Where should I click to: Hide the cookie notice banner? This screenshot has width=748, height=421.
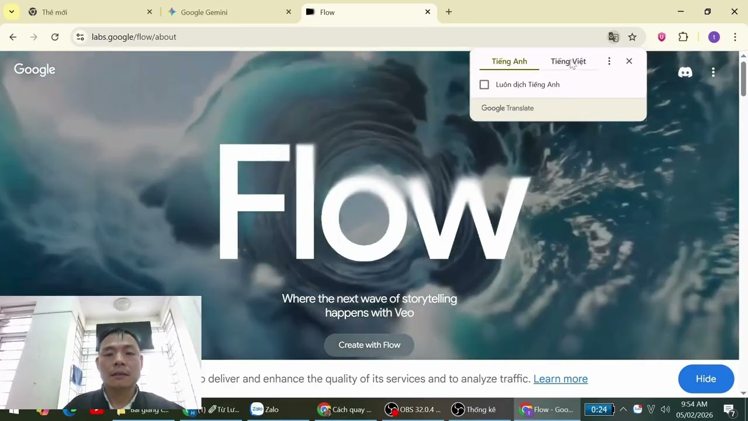(706, 379)
